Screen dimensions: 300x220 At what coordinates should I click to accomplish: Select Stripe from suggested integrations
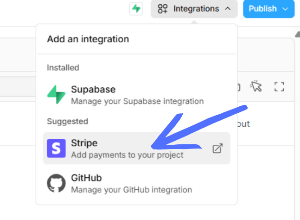click(x=137, y=148)
